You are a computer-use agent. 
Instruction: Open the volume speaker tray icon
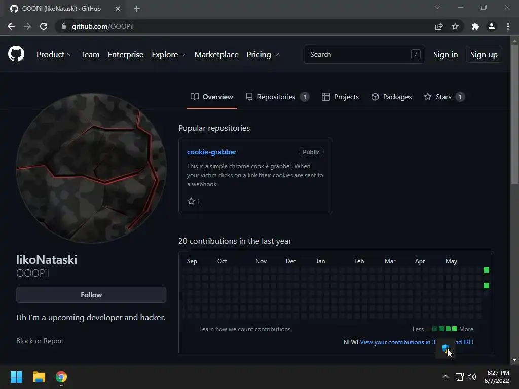point(472,377)
